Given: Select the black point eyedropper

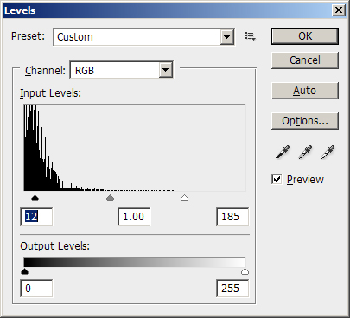Looking at the screenshot, I should tap(283, 152).
